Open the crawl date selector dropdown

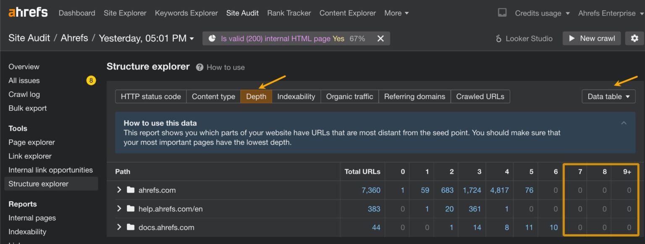coord(192,38)
